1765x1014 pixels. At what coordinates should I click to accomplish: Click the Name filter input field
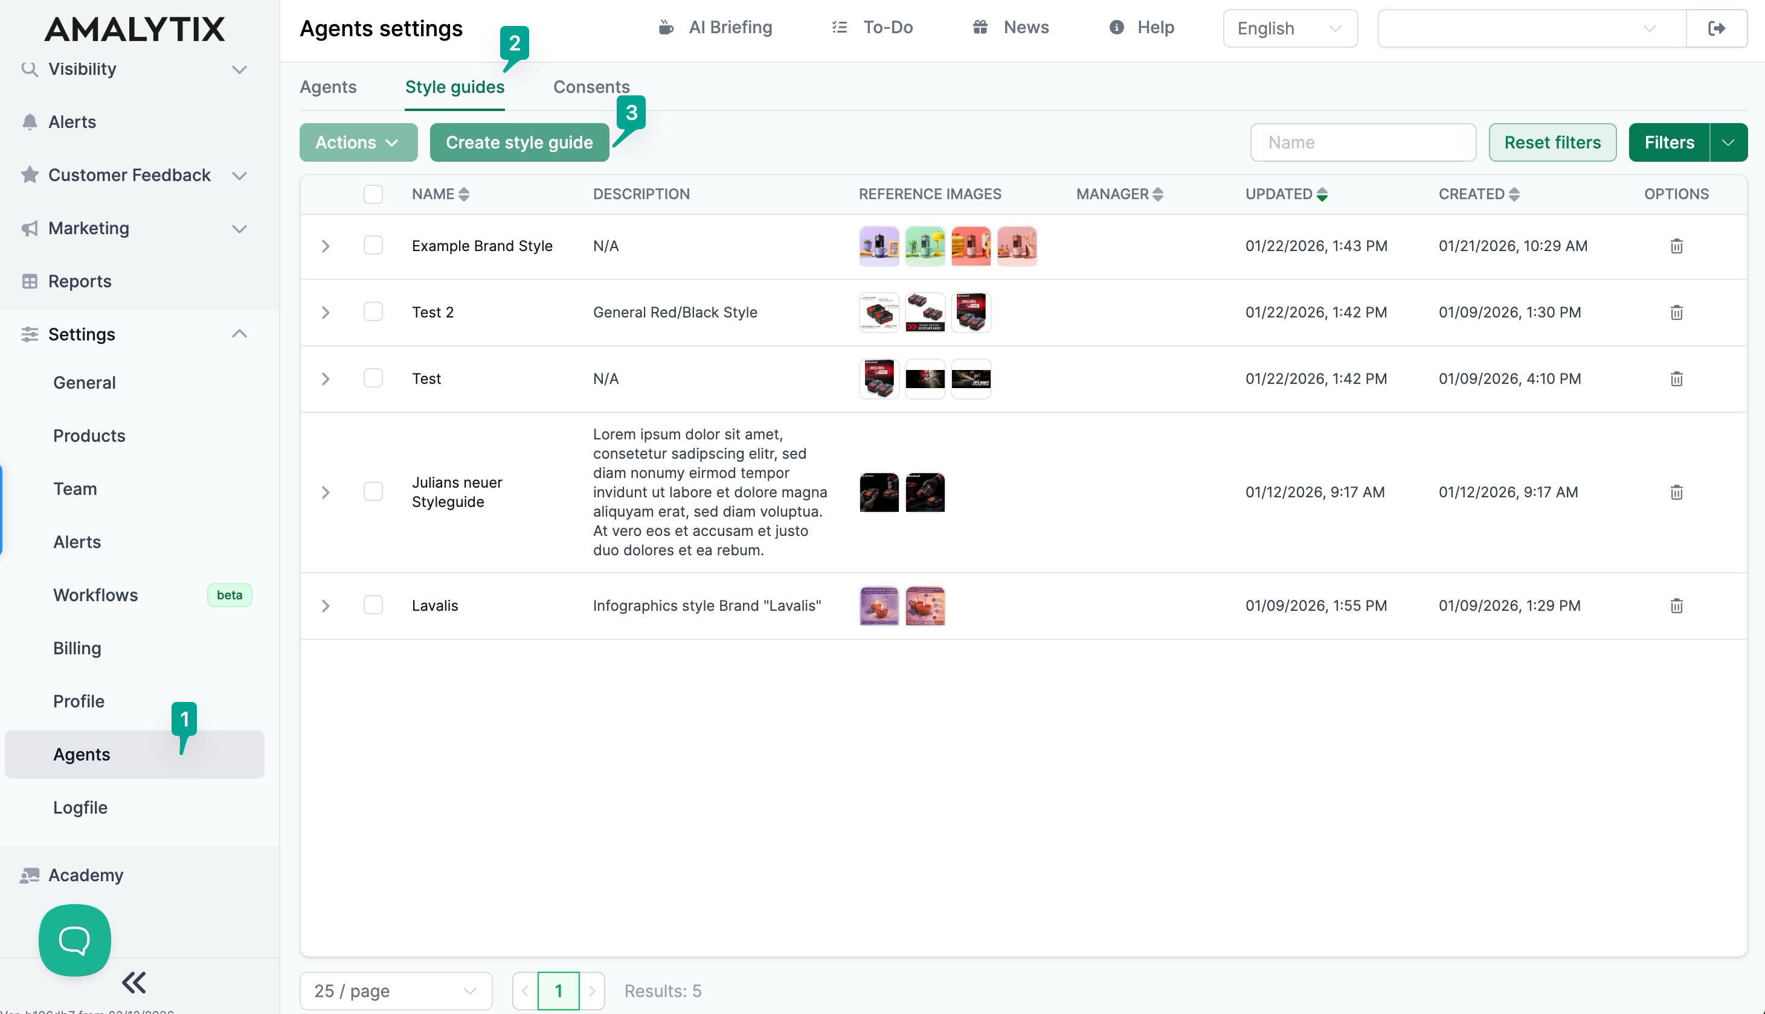click(1363, 143)
